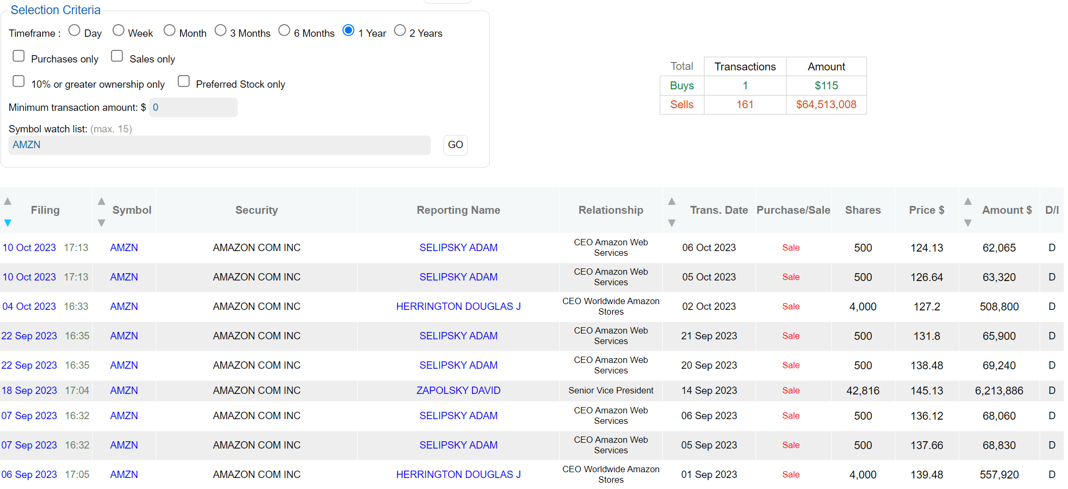Click the shares value 42,816
This screenshot has width=1068, height=489.
click(863, 391)
